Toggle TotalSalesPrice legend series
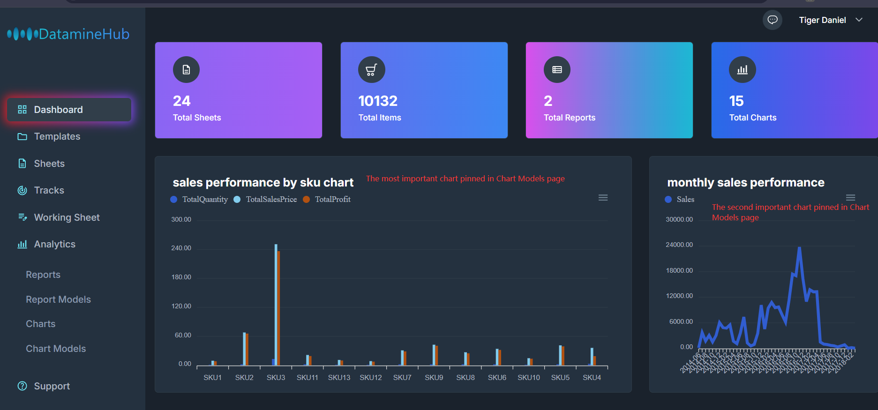 265,200
